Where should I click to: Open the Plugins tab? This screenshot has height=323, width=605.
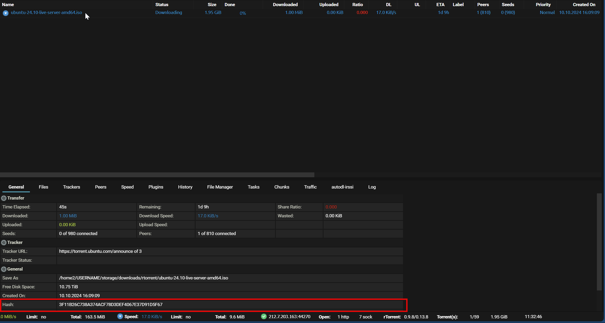point(156,187)
